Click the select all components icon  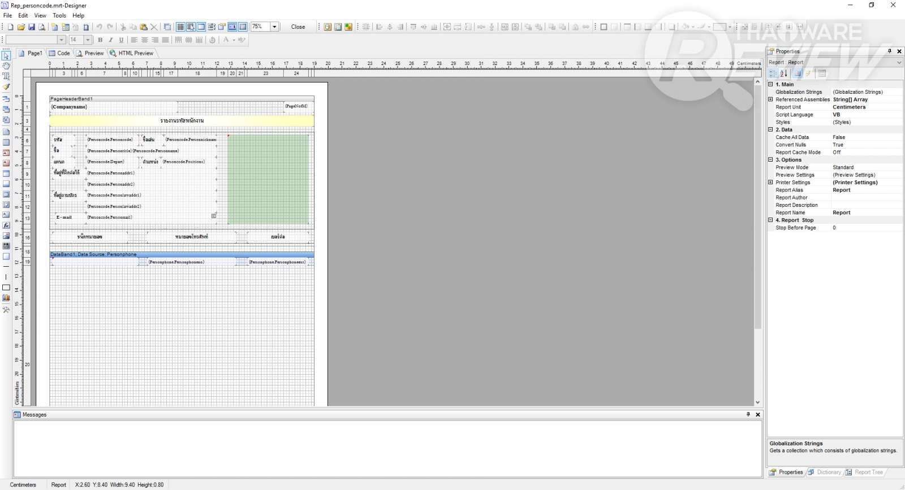point(167,27)
